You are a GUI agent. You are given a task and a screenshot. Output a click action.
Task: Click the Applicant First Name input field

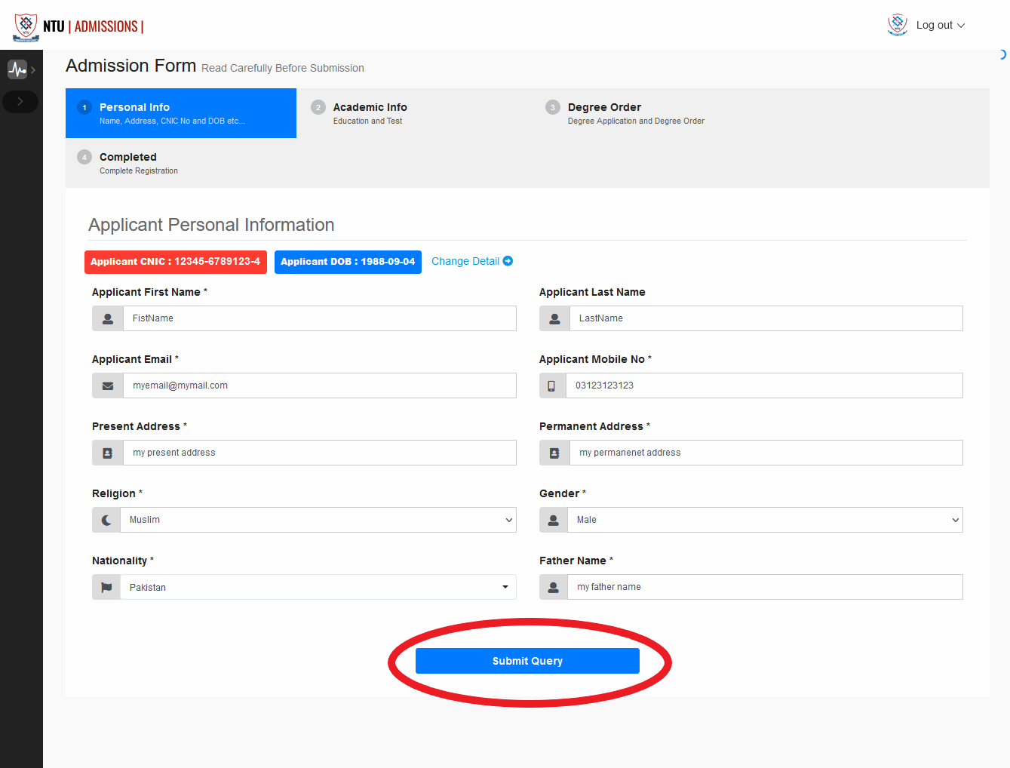(319, 318)
